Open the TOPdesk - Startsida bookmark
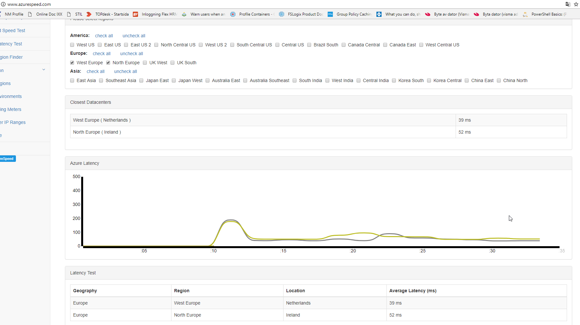580x325 pixels. (x=107, y=14)
